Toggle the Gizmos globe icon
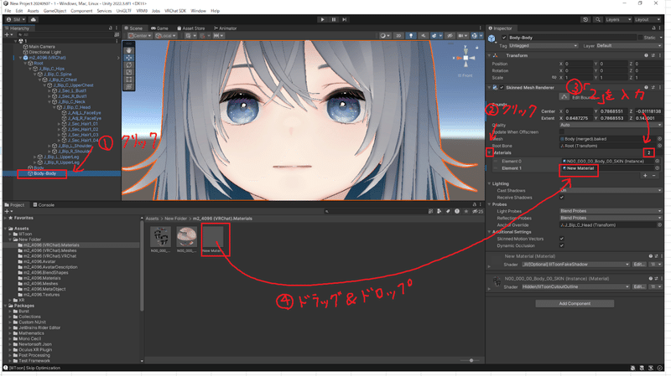The width and height of the screenshot is (671, 376). pyautogui.click(x=475, y=36)
